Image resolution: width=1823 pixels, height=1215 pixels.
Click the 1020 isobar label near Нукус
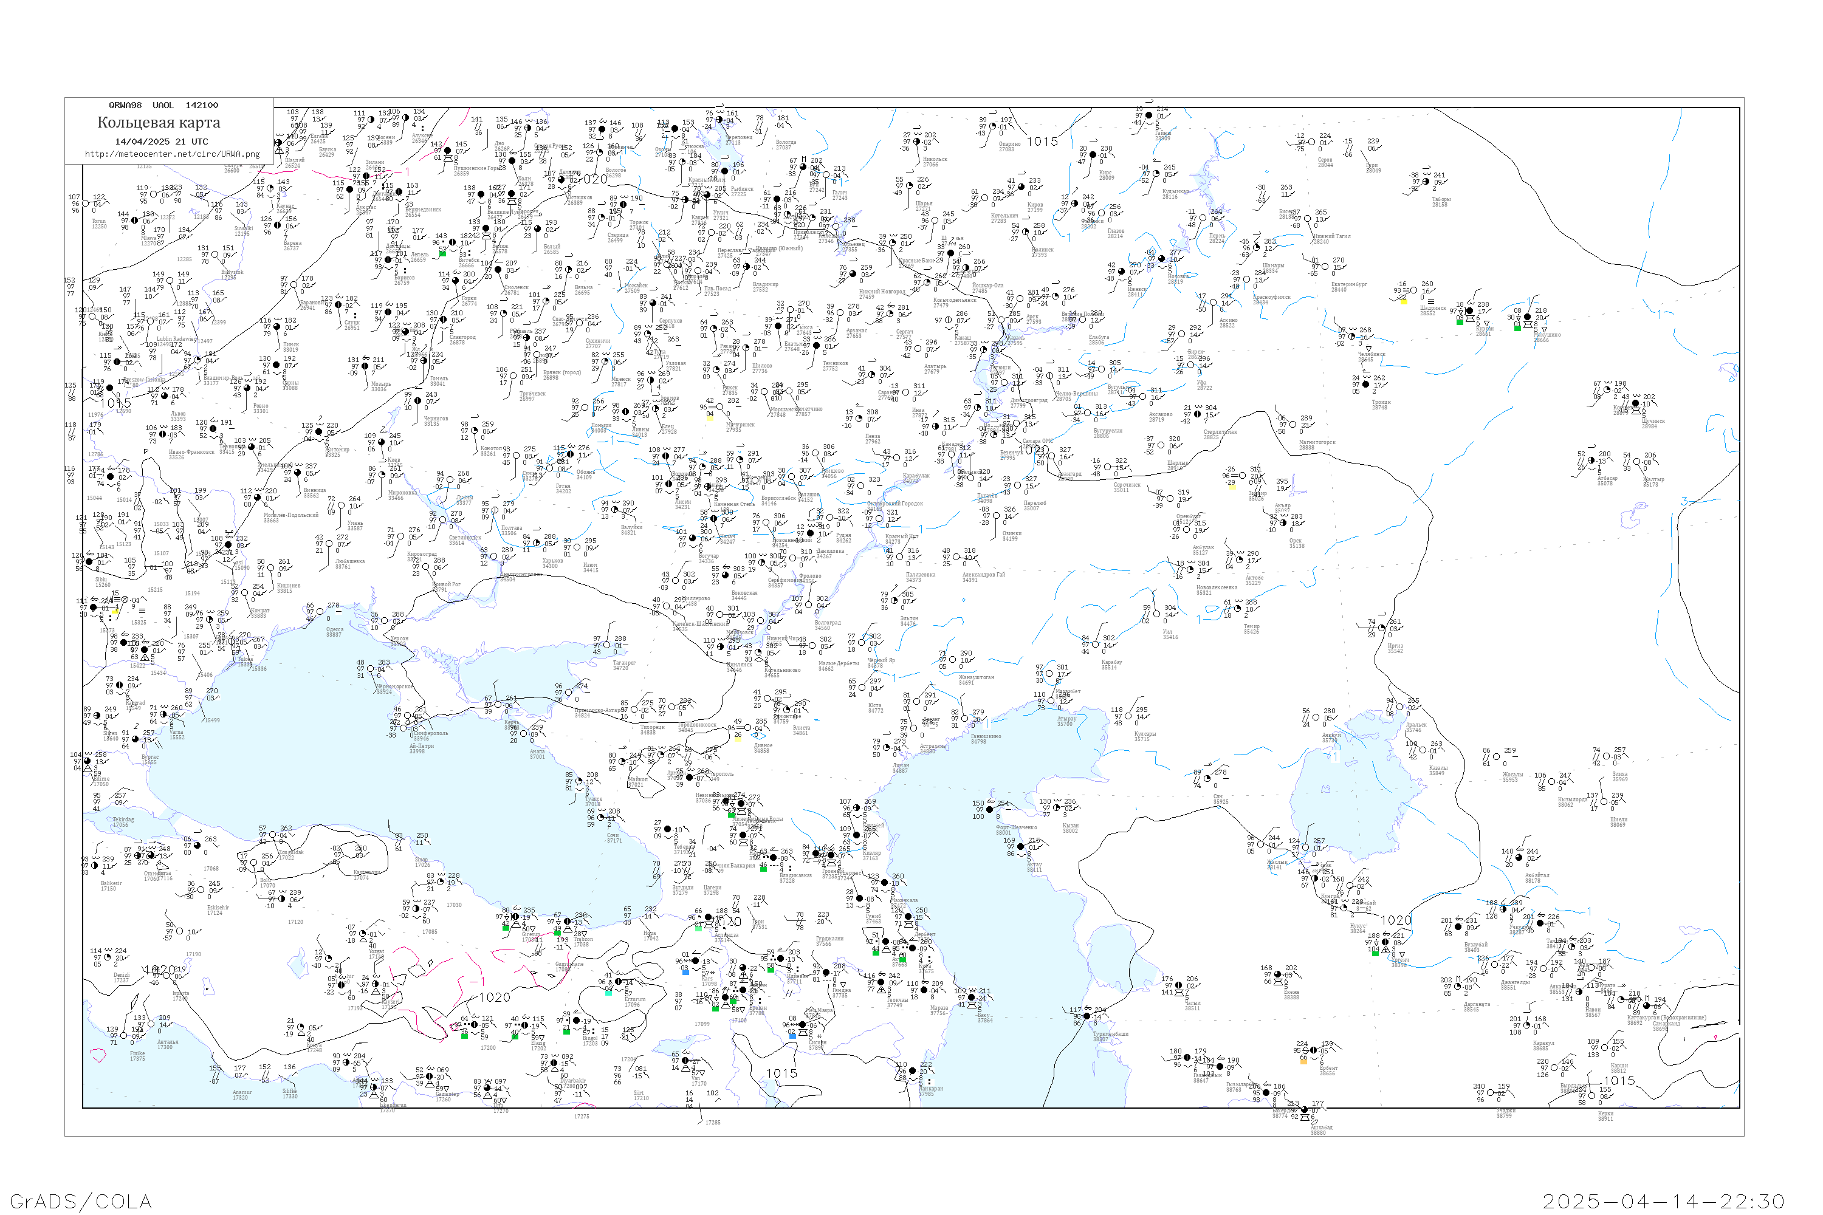1395,920
